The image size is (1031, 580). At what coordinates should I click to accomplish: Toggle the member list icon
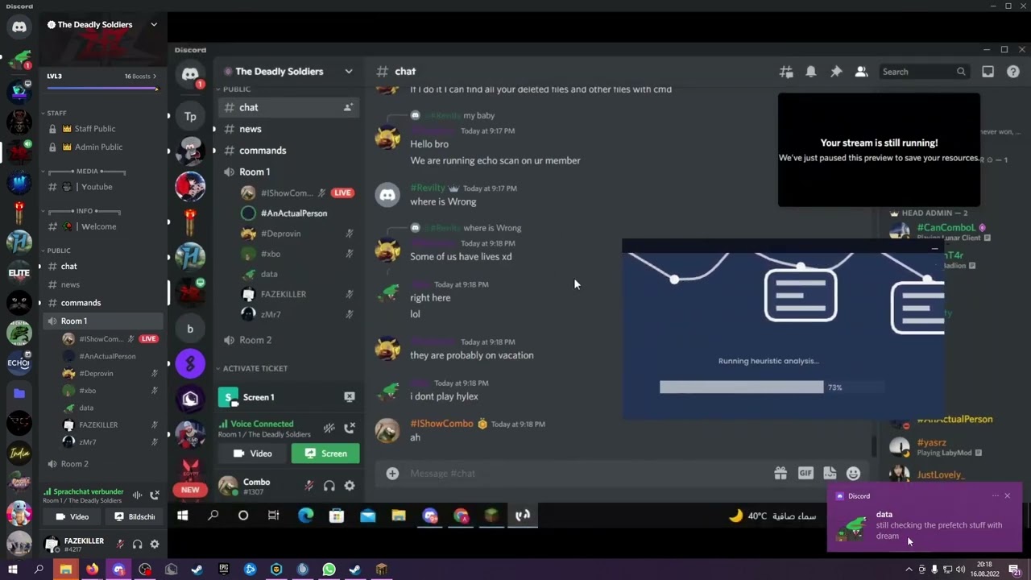pos(861,72)
